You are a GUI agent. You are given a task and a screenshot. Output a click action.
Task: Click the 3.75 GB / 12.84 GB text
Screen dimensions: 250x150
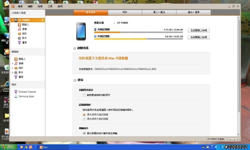[173, 30]
